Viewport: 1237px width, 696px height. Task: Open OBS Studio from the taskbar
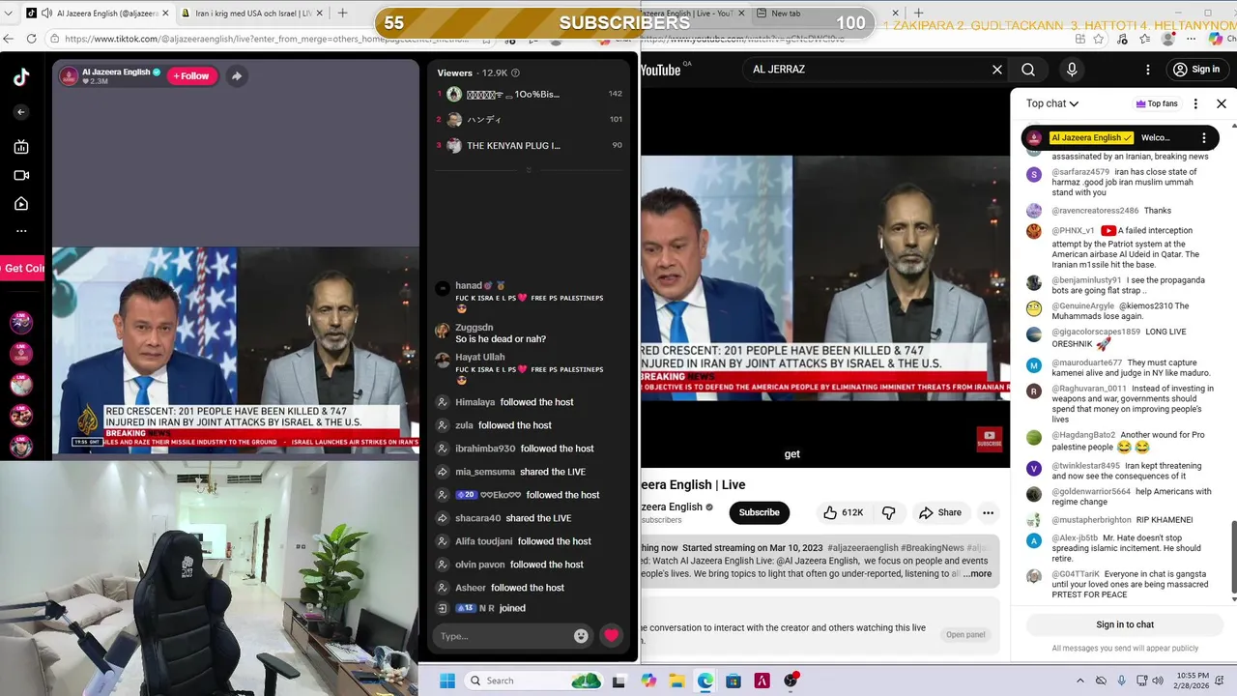pos(791,681)
